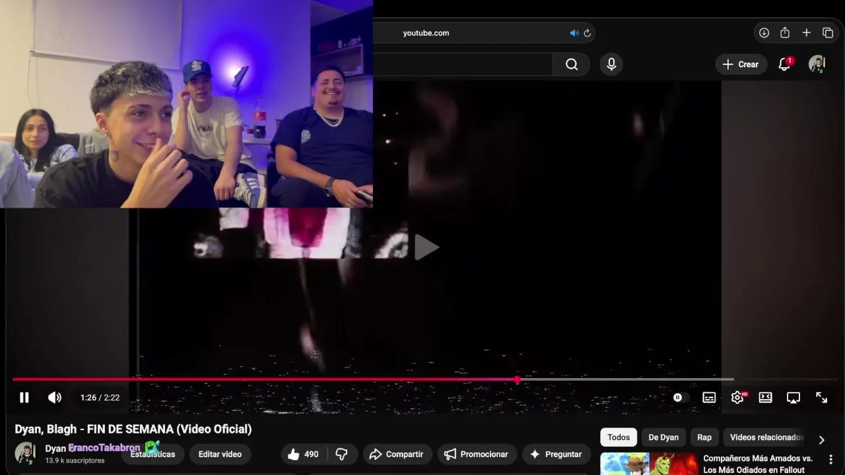
Task: Open the Fallout recommended video thumbnail
Action: point(649,463)
